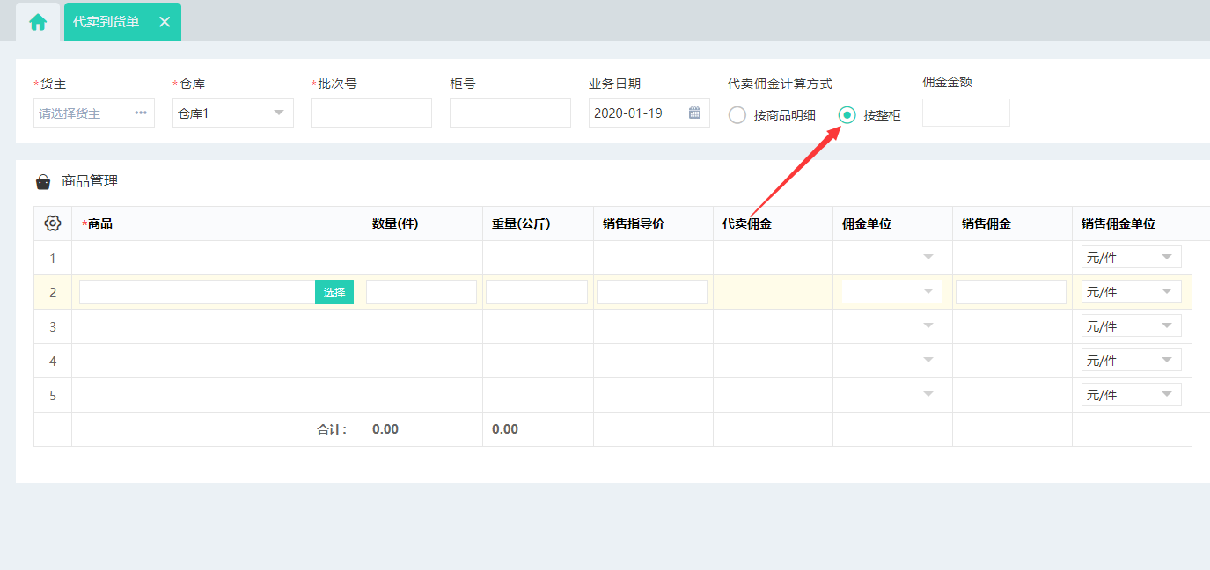The width and height of the screenshot is (1210, 570).
Task: Click the 选择 button in row 2
Action: (x=334, y=292)
